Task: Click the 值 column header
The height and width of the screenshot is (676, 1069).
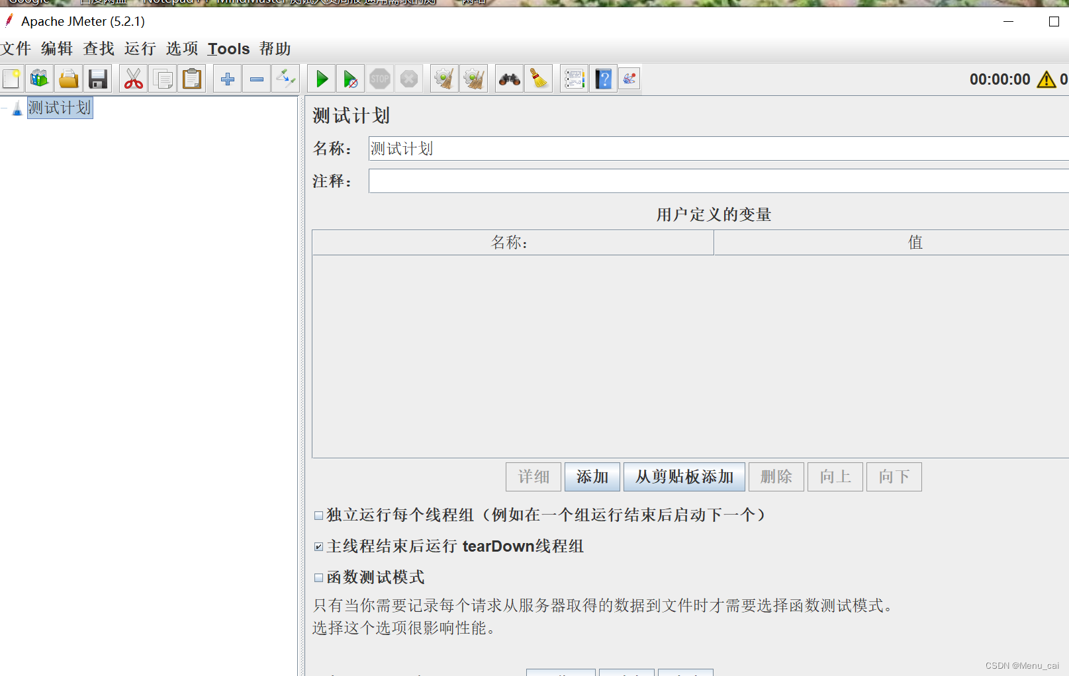Action: [892, 243]
